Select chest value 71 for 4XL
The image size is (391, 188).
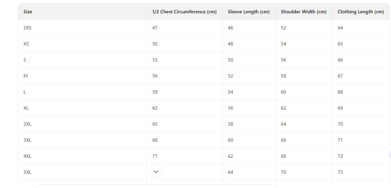(155, 156)
